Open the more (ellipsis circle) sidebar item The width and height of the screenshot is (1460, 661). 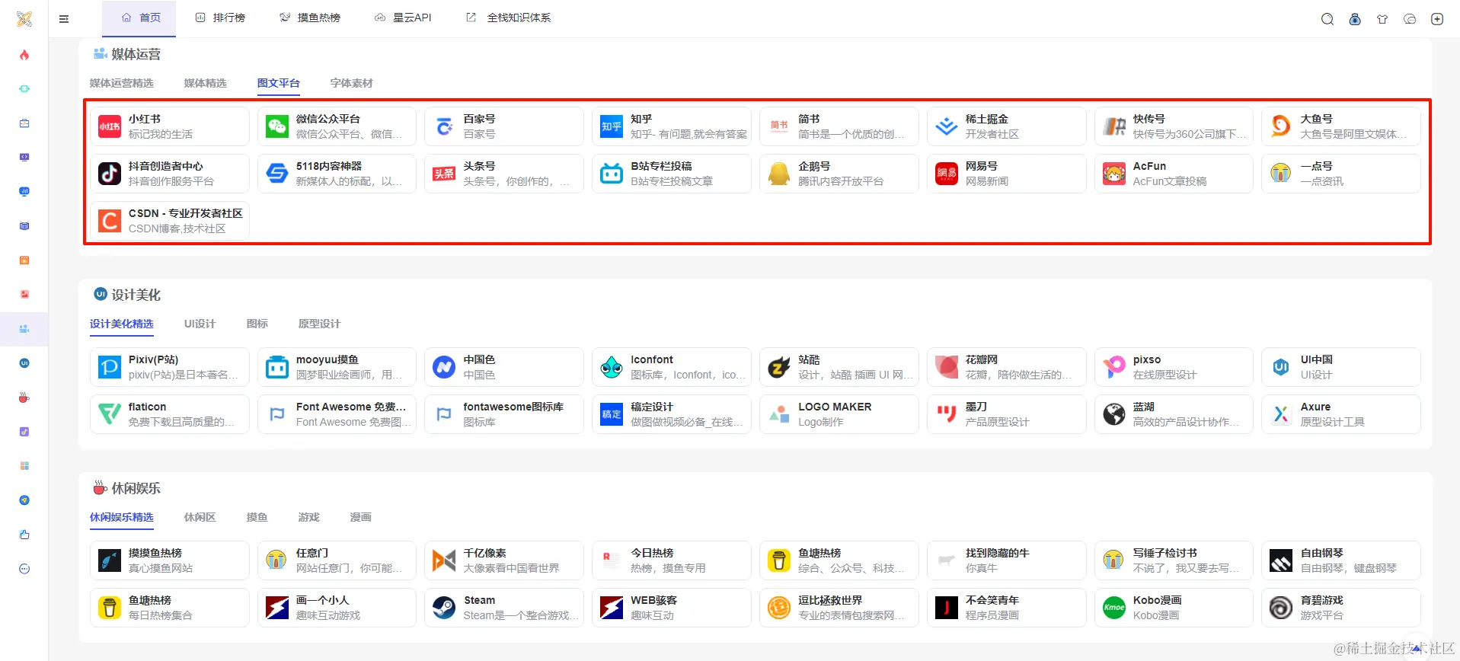click(x=24, y=569)
